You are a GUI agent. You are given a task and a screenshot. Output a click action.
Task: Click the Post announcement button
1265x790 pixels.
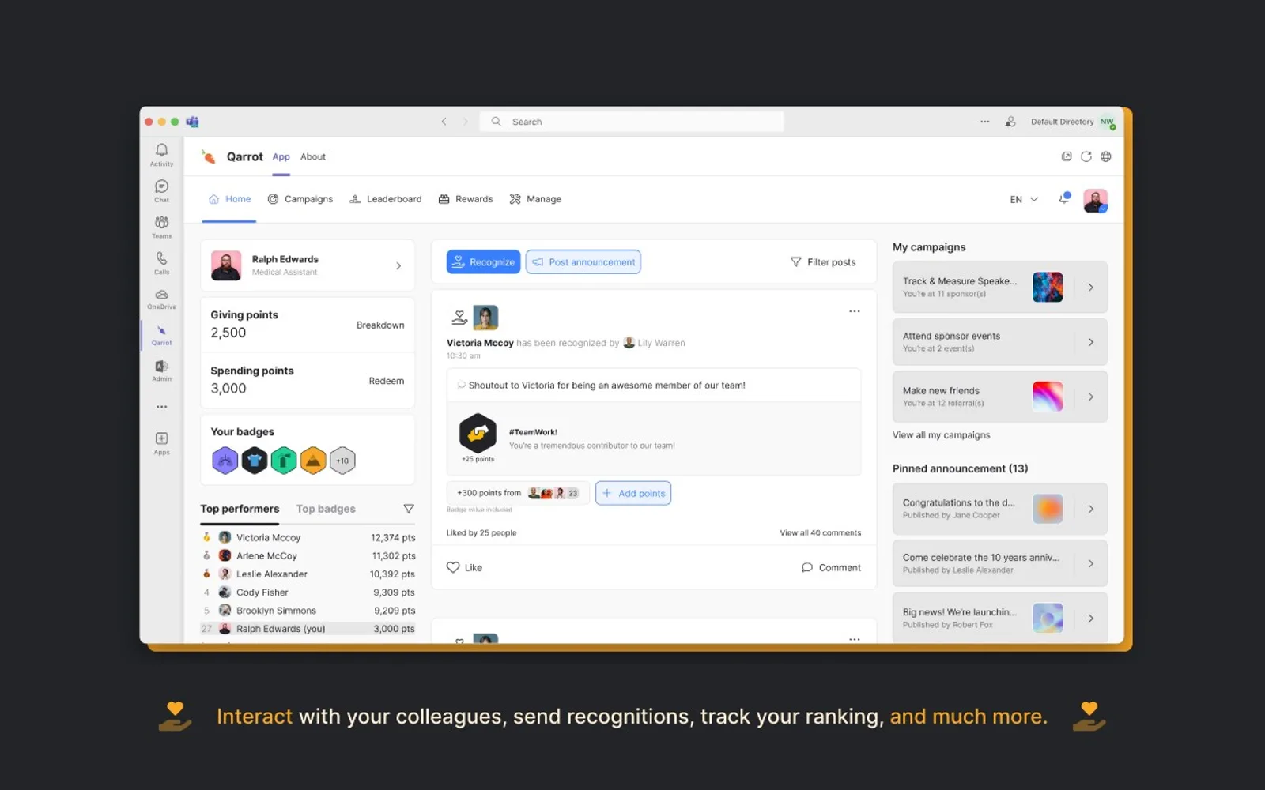coord(583,262)
